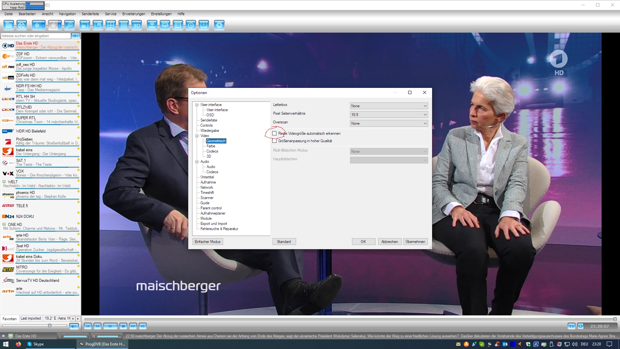Collapse the Audio tree node
This screenshot has width=620, height=349.
click(197, 162)
